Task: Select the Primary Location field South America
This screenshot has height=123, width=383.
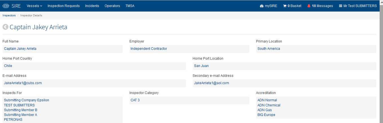Action: point(316,49)
